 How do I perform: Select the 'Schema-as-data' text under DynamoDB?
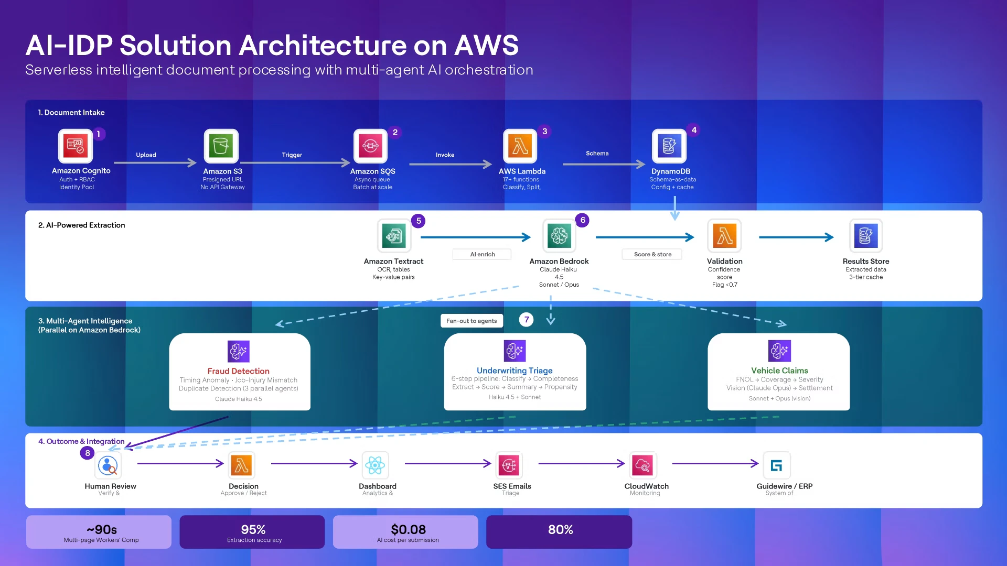coord(672,180)
